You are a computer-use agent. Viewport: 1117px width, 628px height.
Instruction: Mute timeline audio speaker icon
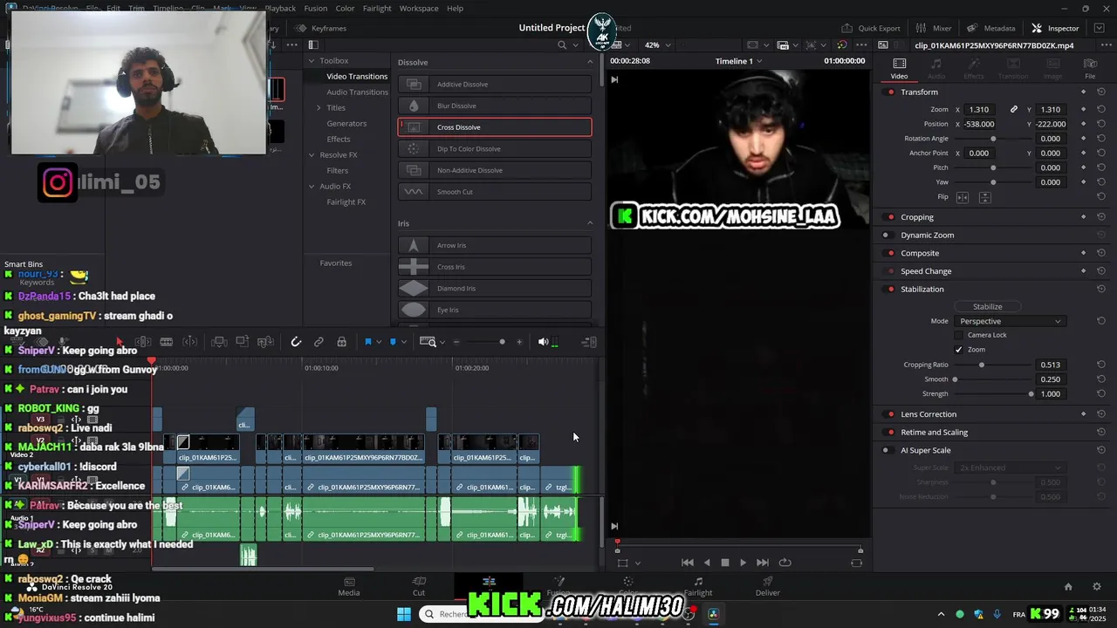tap(544, 342)
